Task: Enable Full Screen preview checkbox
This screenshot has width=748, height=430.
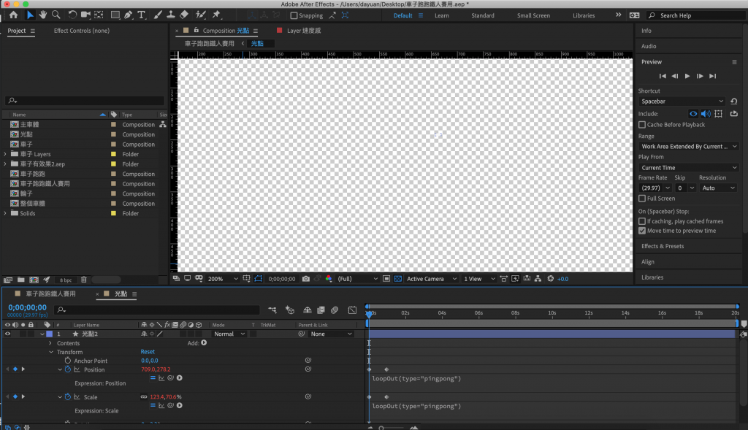Action: (x=642, y=199)
